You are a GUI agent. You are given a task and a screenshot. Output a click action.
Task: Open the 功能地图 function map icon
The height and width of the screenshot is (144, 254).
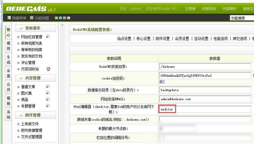tap(32, 18)
